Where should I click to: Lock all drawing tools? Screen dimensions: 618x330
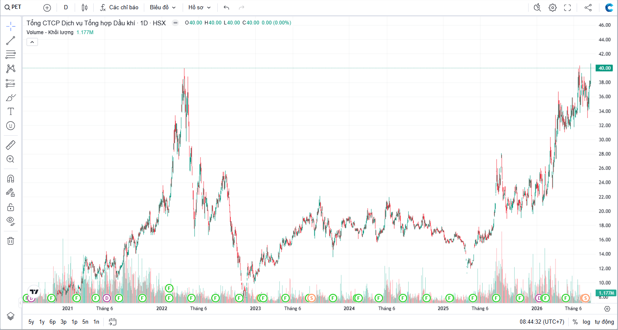point(11,207)
